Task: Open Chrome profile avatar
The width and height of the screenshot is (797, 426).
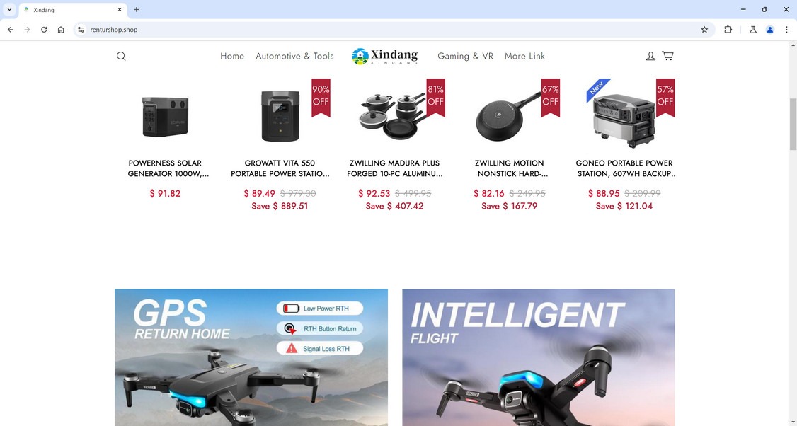Action: click(x=769, y=30)
